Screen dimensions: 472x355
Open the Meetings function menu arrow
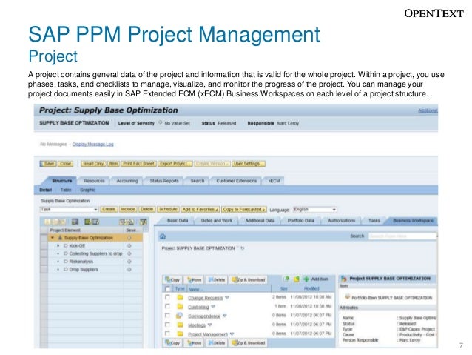pyautogui.click(x=210, y=325)
